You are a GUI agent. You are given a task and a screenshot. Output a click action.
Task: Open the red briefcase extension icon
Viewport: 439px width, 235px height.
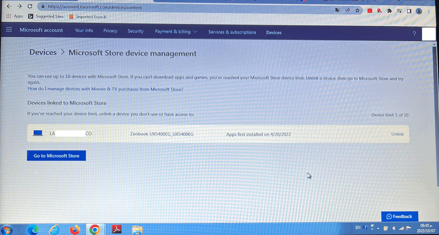pos(370,11)
